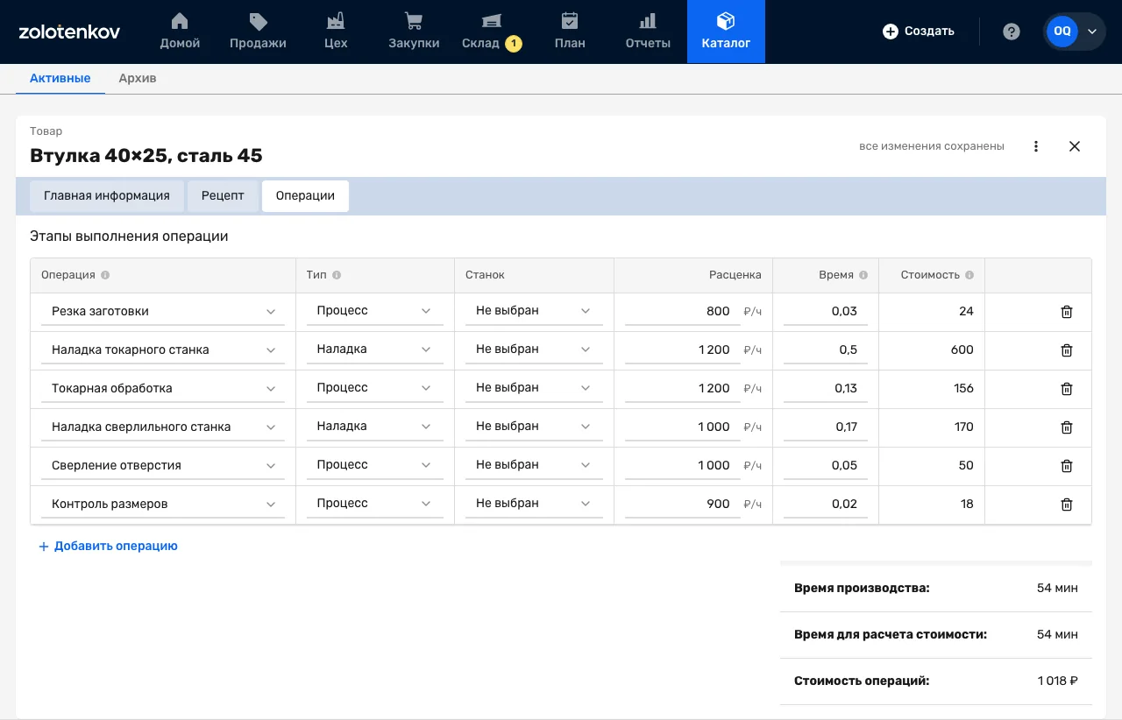Expand operation dropdown for Резка заготовки
This screenshot has height=720, width=1122.
point(163,312)
